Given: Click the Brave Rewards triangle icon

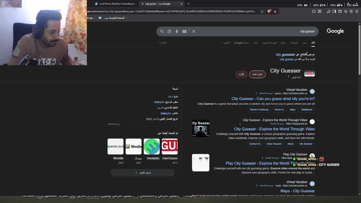Looking at the screenshot, I should (275, 11).
